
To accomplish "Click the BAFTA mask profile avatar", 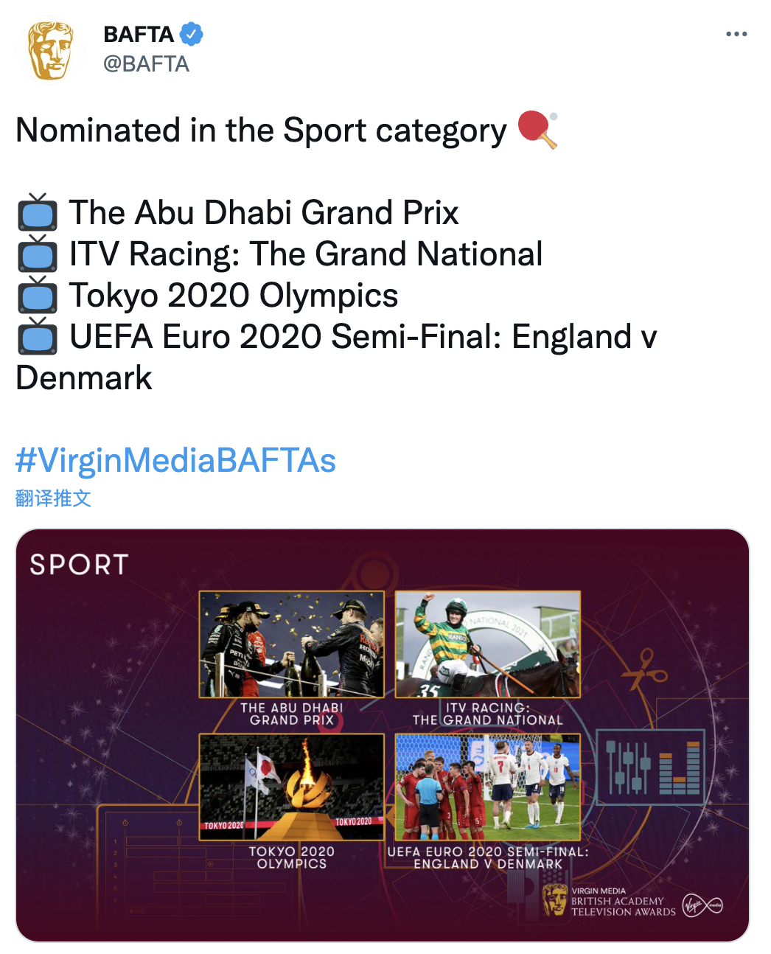I will [50, 50].
